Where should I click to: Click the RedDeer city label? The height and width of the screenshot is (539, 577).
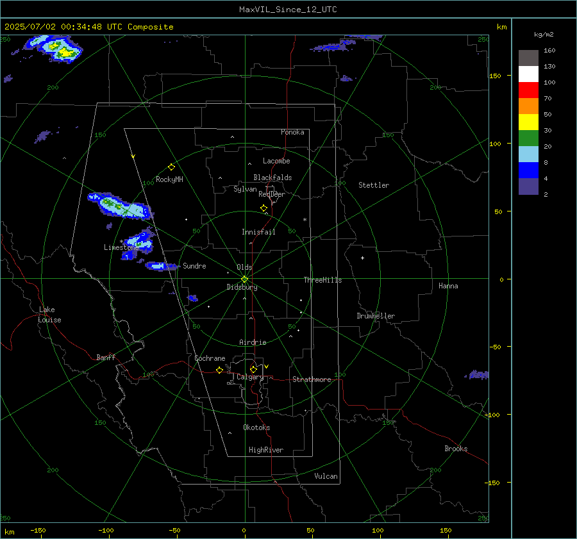click(272, 194)
